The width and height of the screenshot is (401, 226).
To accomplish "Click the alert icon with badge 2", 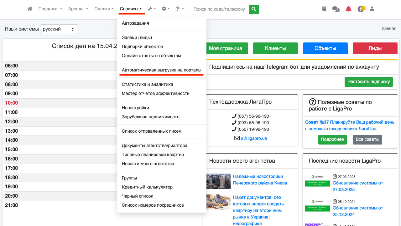I will coord(361,9).
